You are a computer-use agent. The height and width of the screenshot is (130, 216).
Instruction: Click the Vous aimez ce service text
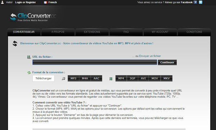pyautogui.click(x=151, y=3)
